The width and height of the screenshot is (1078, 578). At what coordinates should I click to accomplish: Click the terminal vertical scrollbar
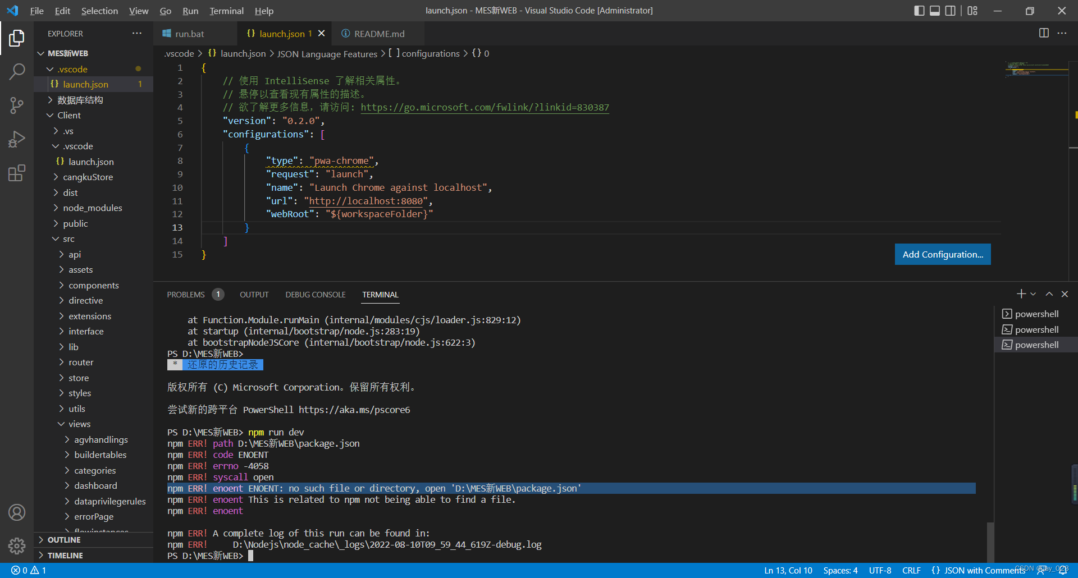[990, 542]
